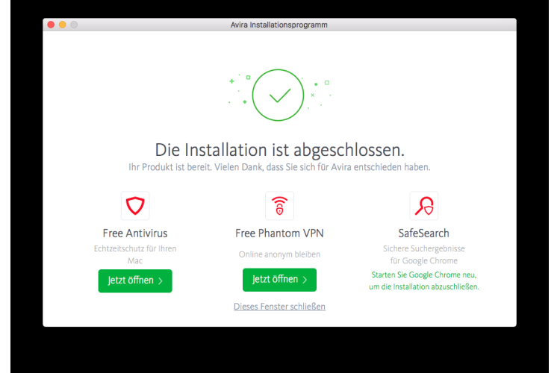Click chevron arrow on VPN open button
This screenshot has width=560, height=373.
pos(305,280)
